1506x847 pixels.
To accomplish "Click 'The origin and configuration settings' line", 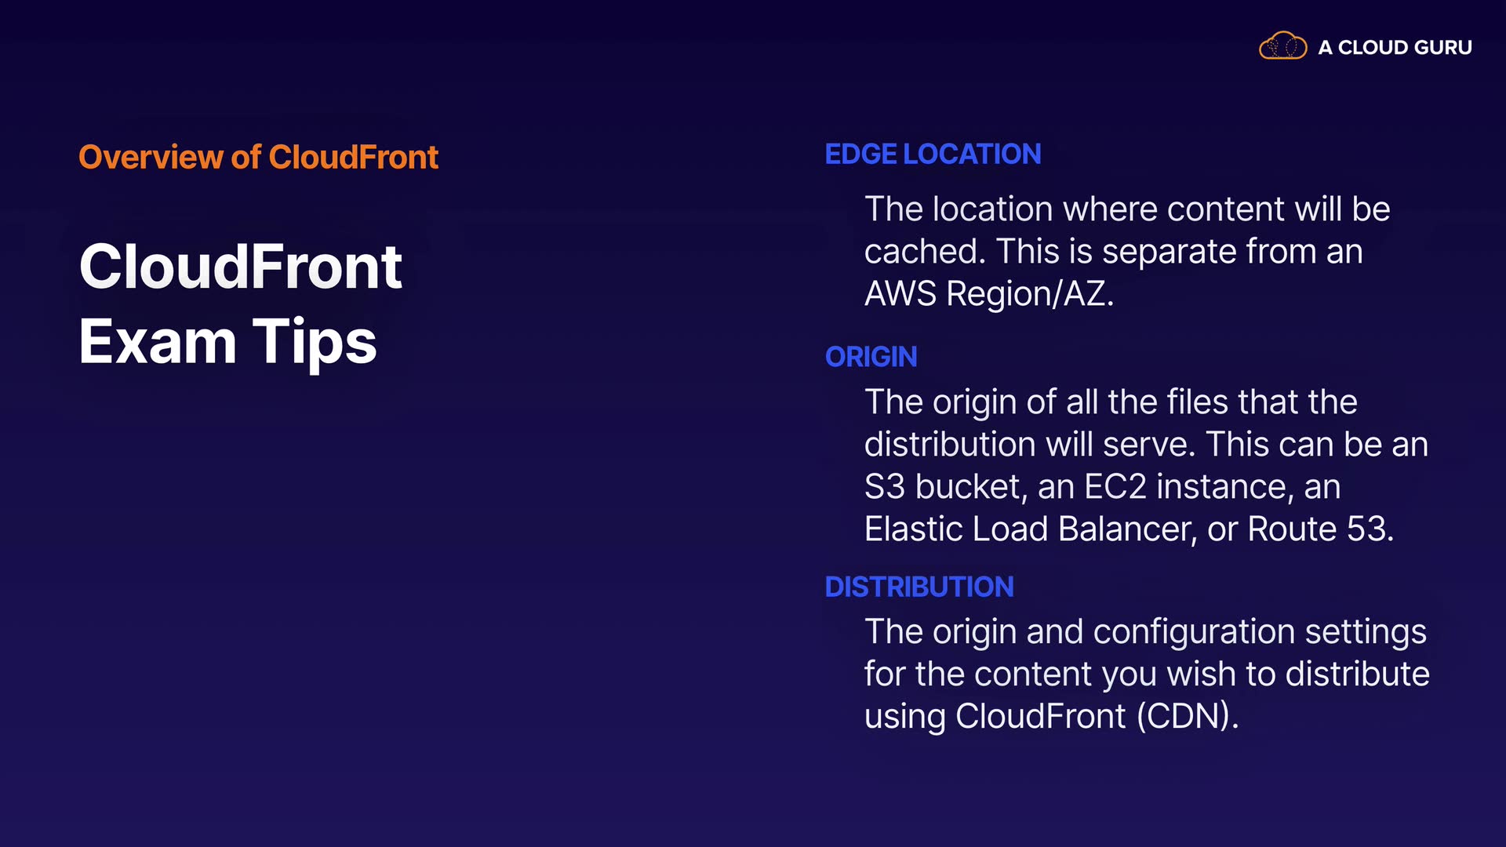I will (x=1145, y=632).
